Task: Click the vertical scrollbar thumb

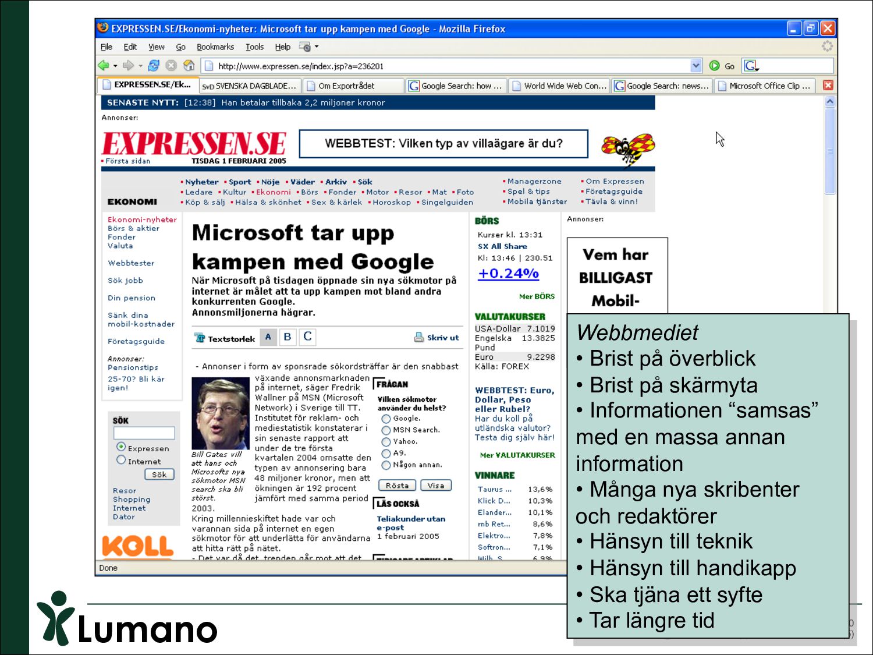Action: pyautogui.click(x=830, y=151)
